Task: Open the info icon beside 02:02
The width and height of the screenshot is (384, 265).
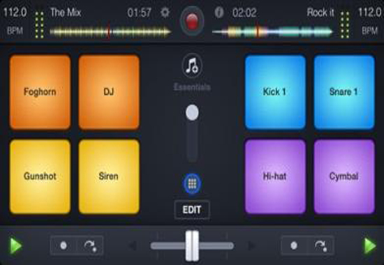Action: click(219, 13)
